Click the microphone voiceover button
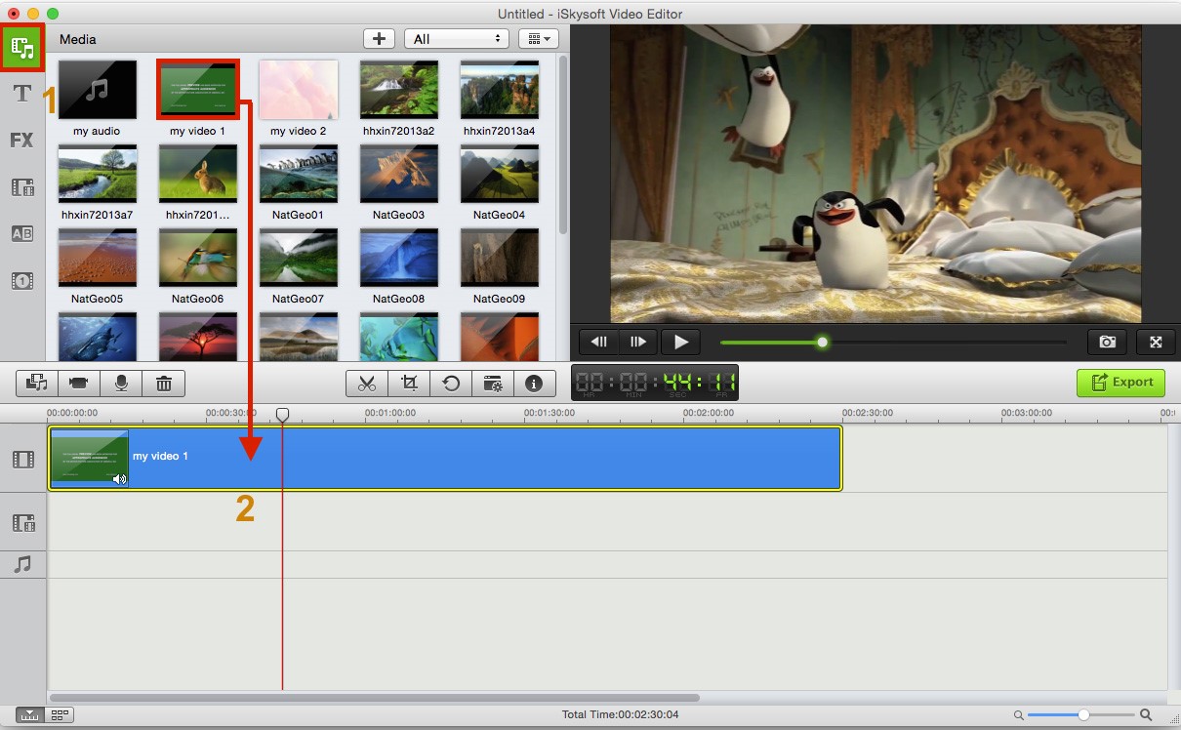This screenshot has height=730, width=1181. point(121,384)
